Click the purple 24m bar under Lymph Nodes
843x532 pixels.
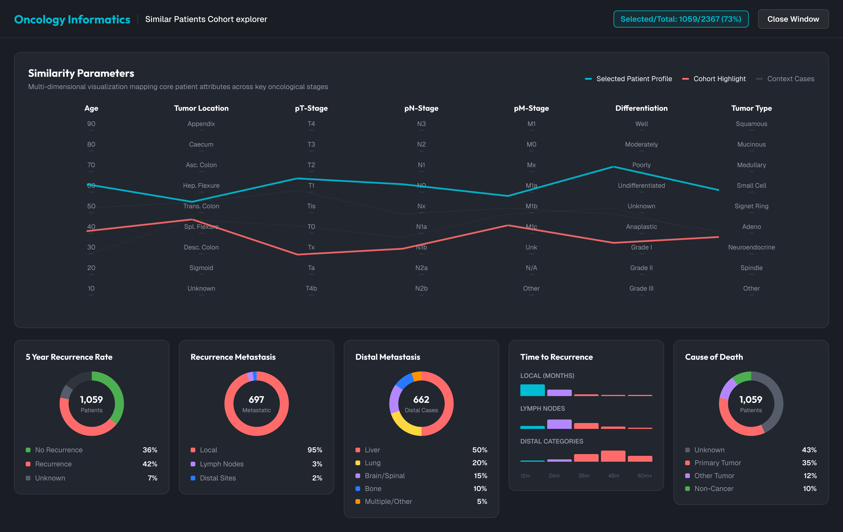coord(559,424)
